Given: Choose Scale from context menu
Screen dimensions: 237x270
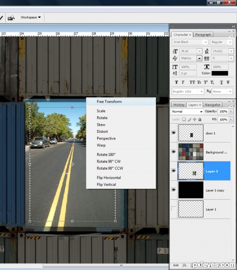Looking at the screenshot, I should click(x=121, y=111).
